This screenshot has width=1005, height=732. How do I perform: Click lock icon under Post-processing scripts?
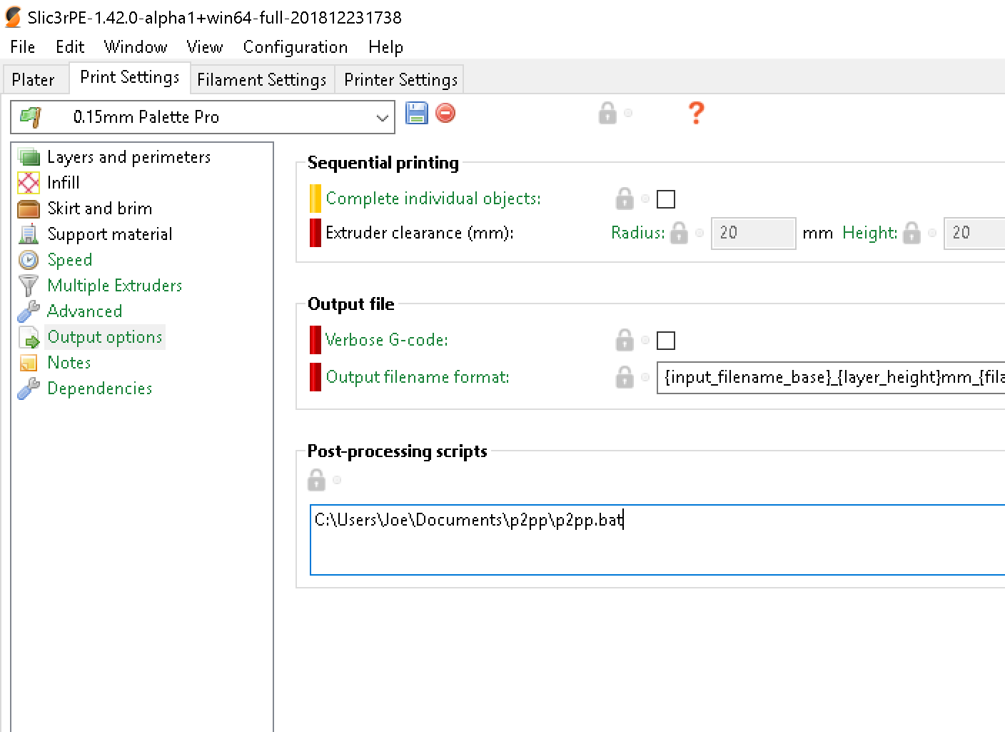click(x=316, y=480)
